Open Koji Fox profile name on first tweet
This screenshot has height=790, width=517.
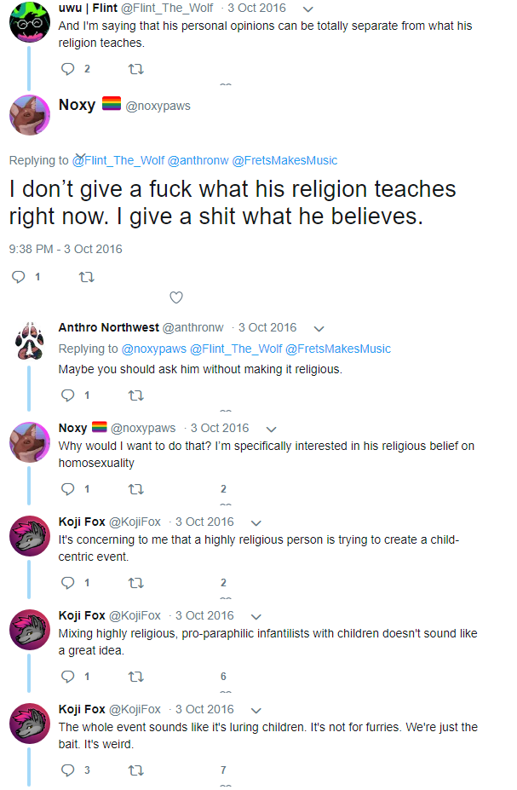coord(82,522)
